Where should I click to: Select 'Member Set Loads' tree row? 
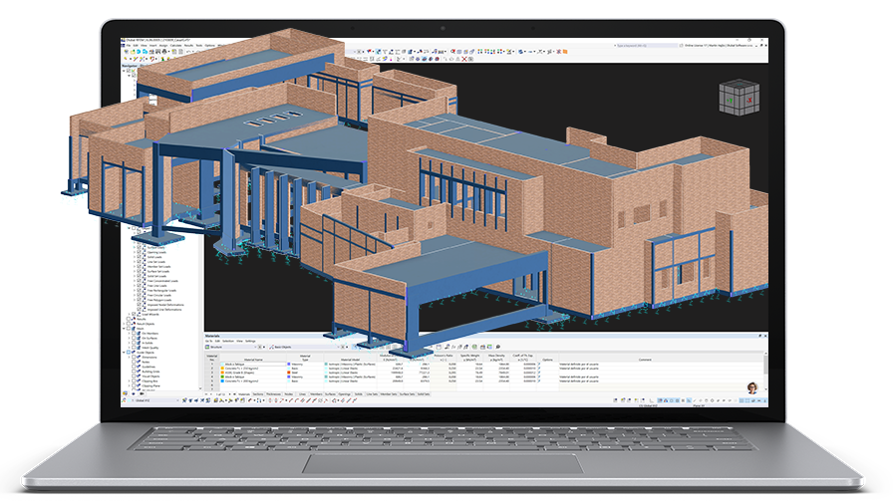pyautogui.click(x=158, y=266)
